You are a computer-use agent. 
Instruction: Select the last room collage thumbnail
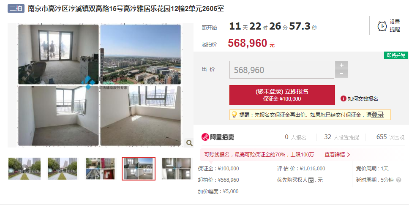tap(177, 169)
